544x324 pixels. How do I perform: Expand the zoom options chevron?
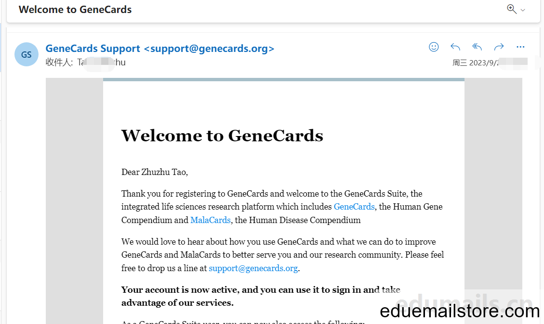(523, 10)
